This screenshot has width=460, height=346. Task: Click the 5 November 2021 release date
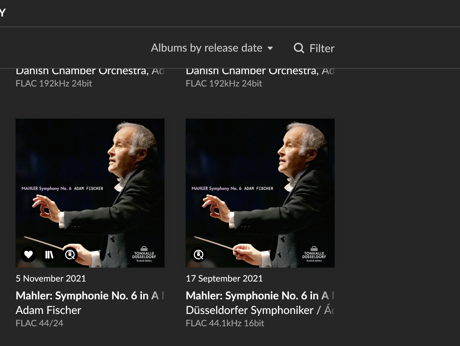[51, 278]
